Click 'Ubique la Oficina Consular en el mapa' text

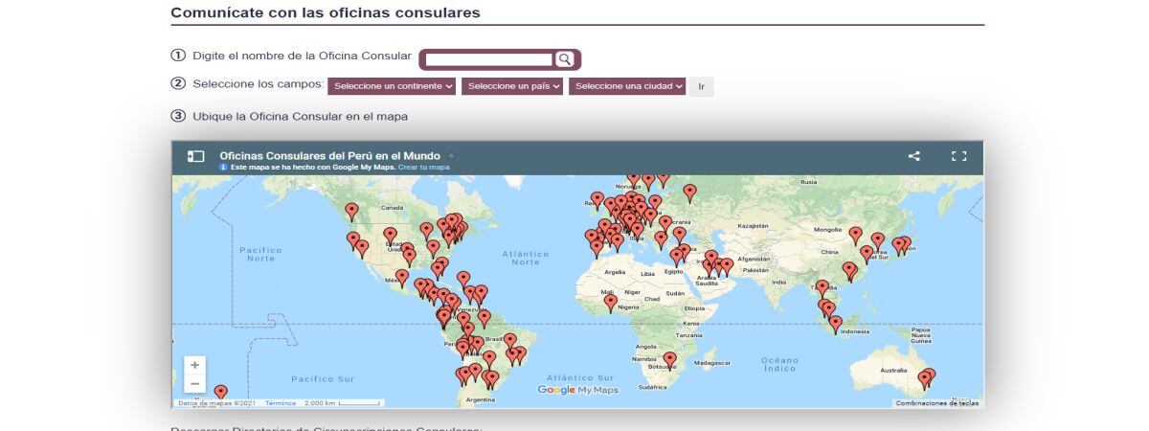[x=300, y=116]
